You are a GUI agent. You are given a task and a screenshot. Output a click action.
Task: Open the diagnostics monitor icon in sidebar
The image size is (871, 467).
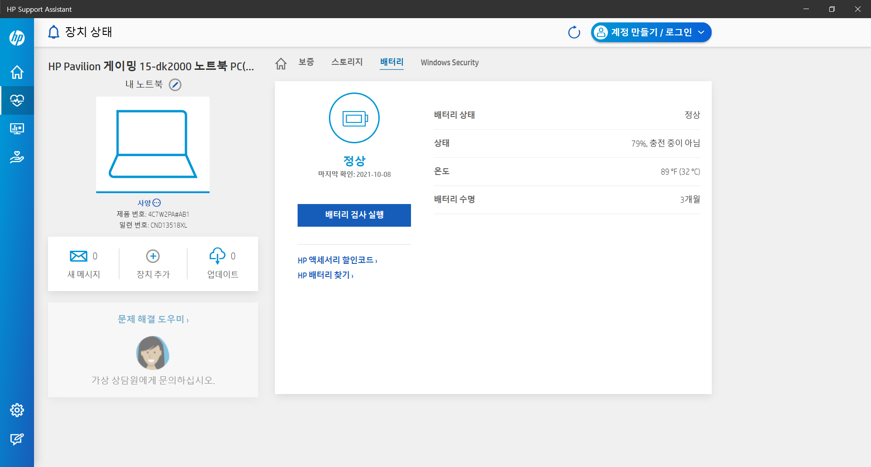[17, 129]
